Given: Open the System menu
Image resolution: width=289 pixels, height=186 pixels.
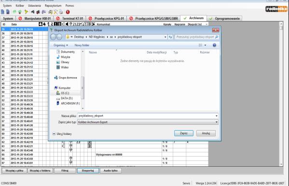Looking at the screenshot, I should click(7, 6).
